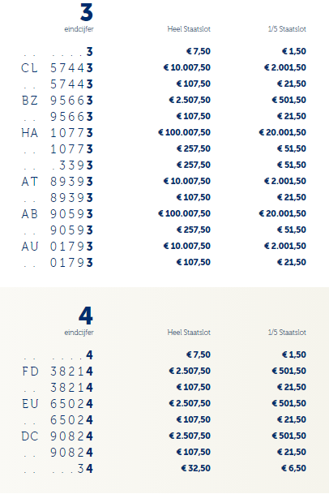
Task: Select lot number CL 57443
Action: [x=57, y=68]
